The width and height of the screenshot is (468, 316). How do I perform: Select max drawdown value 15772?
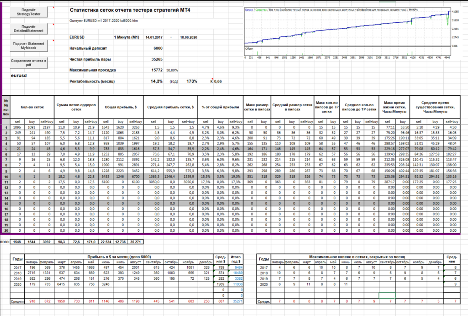[x=157, y=70]
